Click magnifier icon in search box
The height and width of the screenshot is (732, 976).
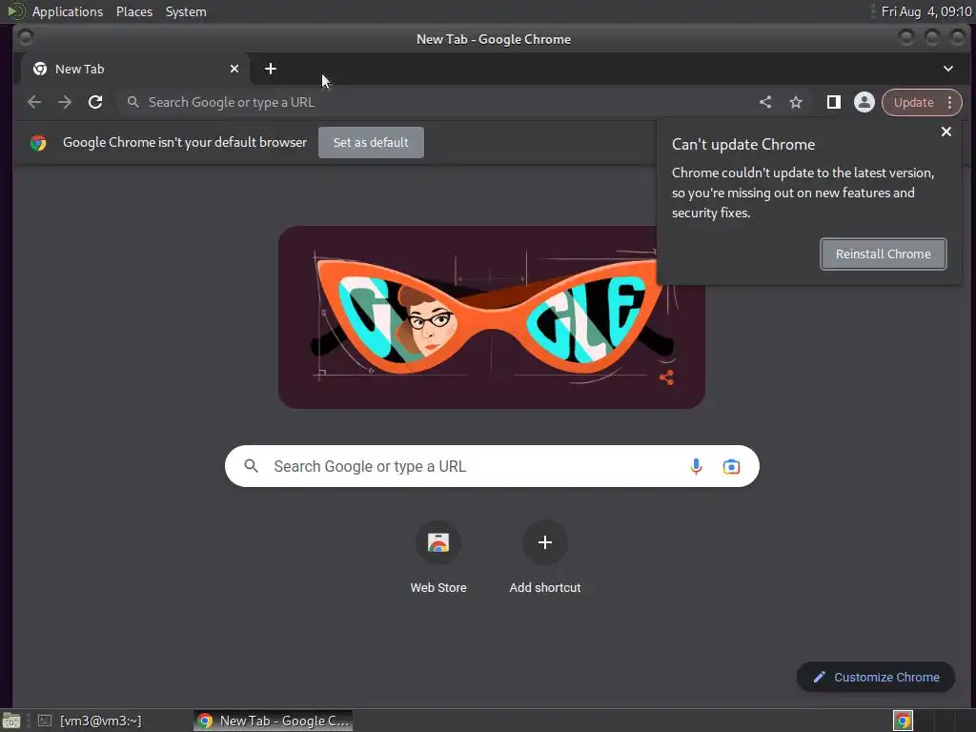pos(251,465)
